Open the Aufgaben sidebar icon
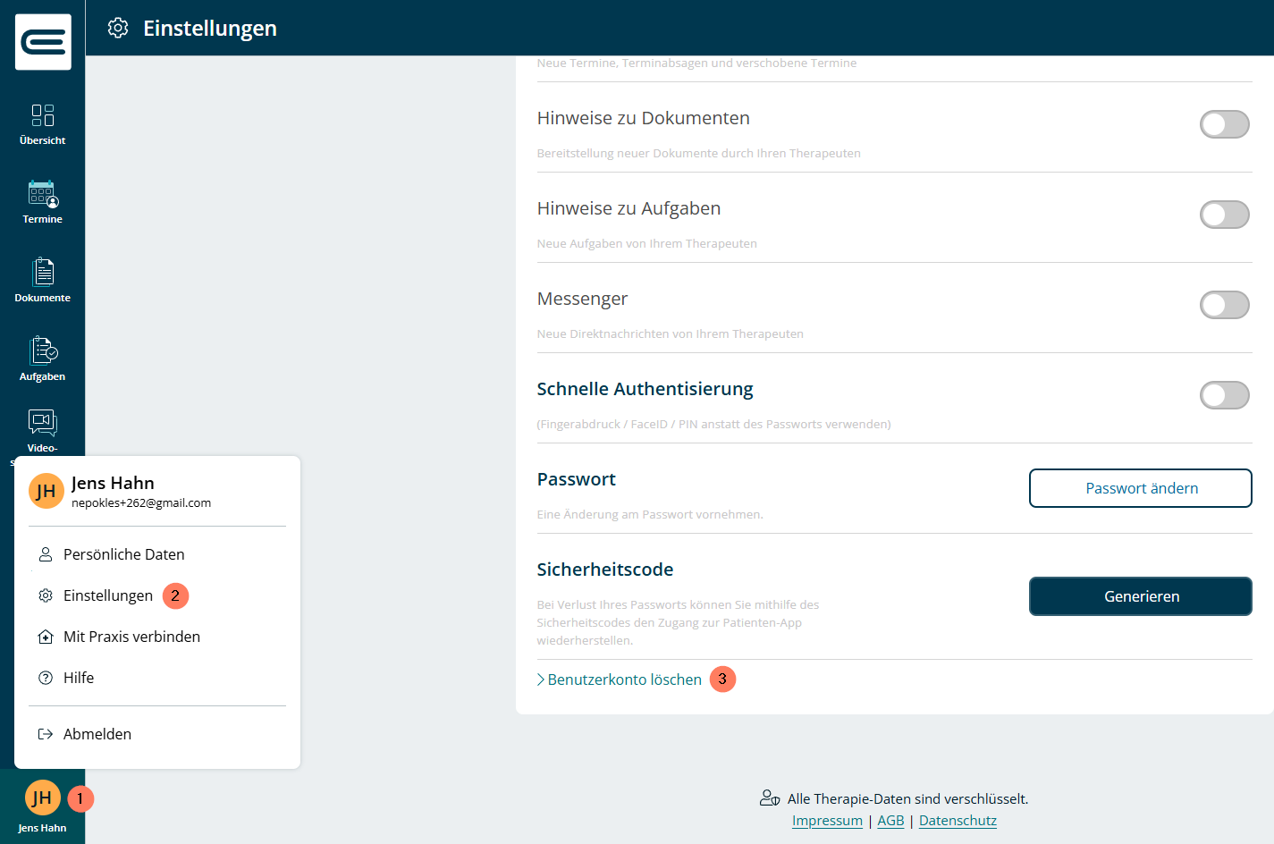This screenshot has height=844, width=1274. point(43,350)
